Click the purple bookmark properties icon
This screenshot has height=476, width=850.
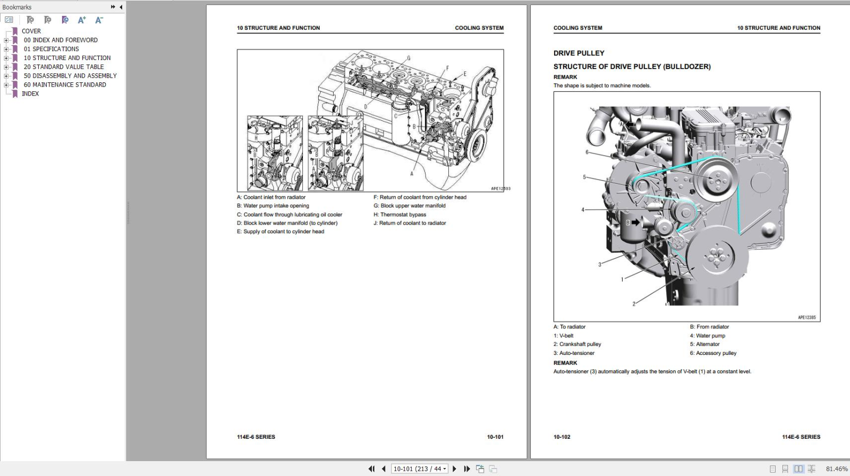(65, 20)
